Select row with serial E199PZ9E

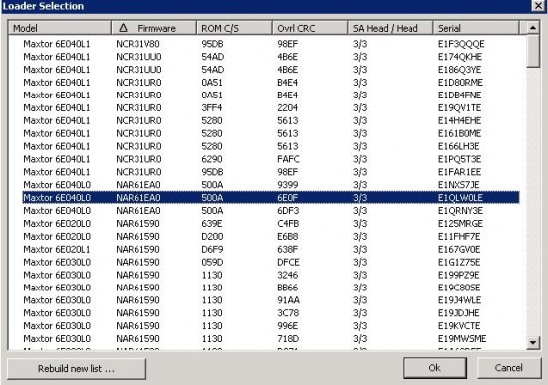pyautogui.click(x=271, y=275)
